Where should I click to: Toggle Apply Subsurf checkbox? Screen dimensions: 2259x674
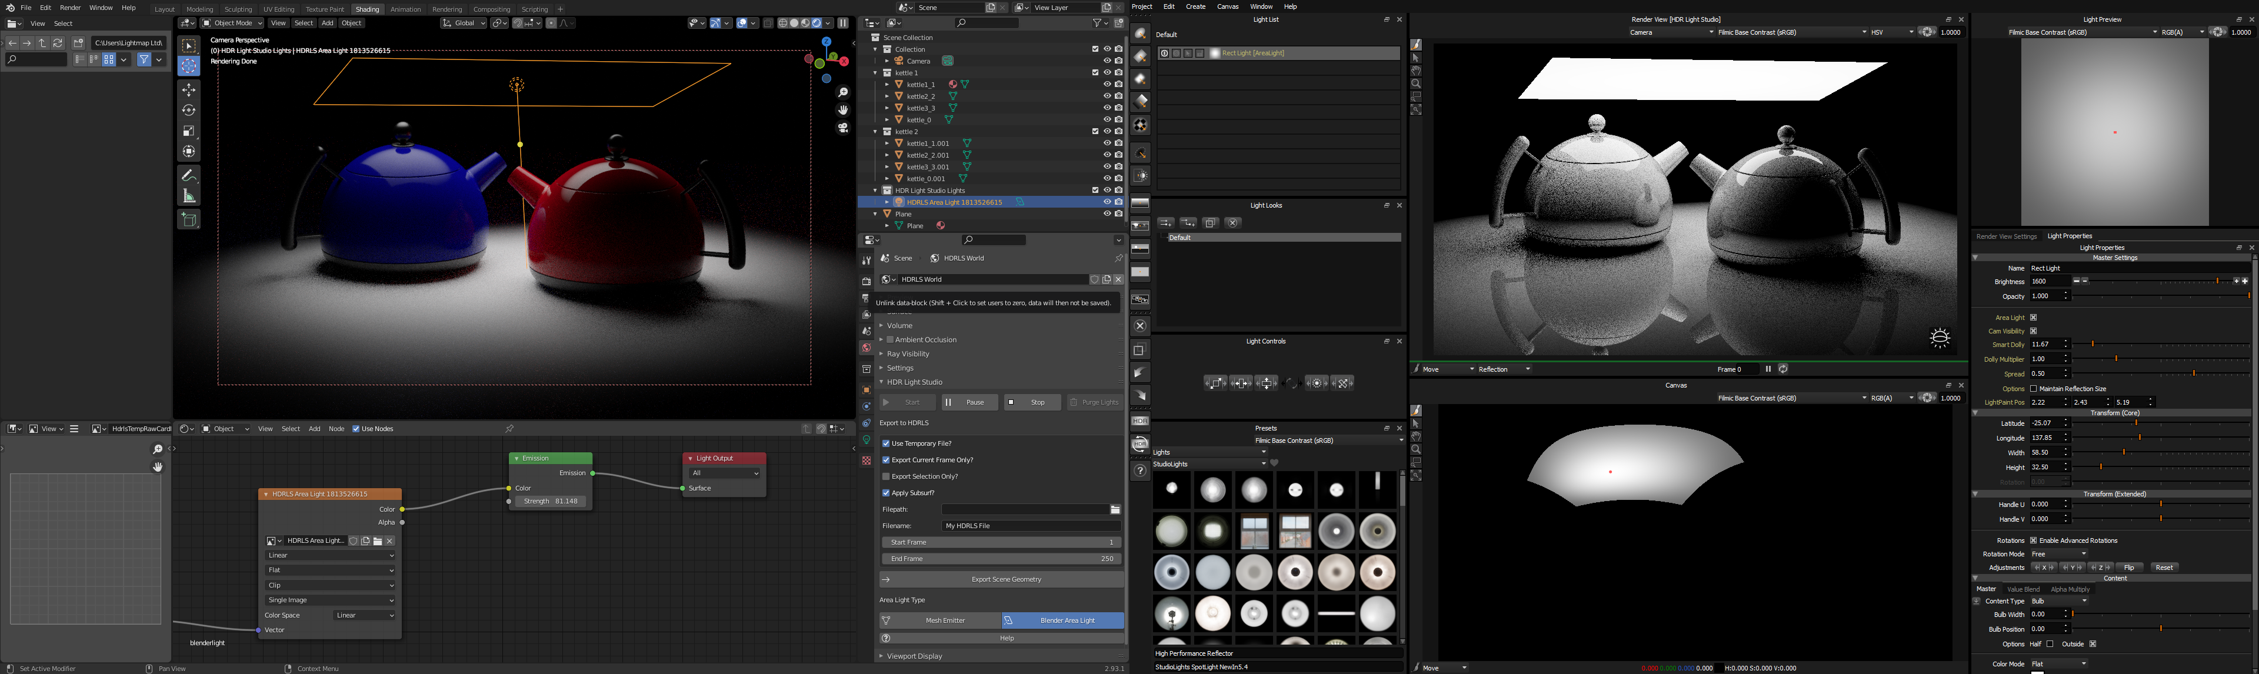pyautogui.click(x=886, y=493)
